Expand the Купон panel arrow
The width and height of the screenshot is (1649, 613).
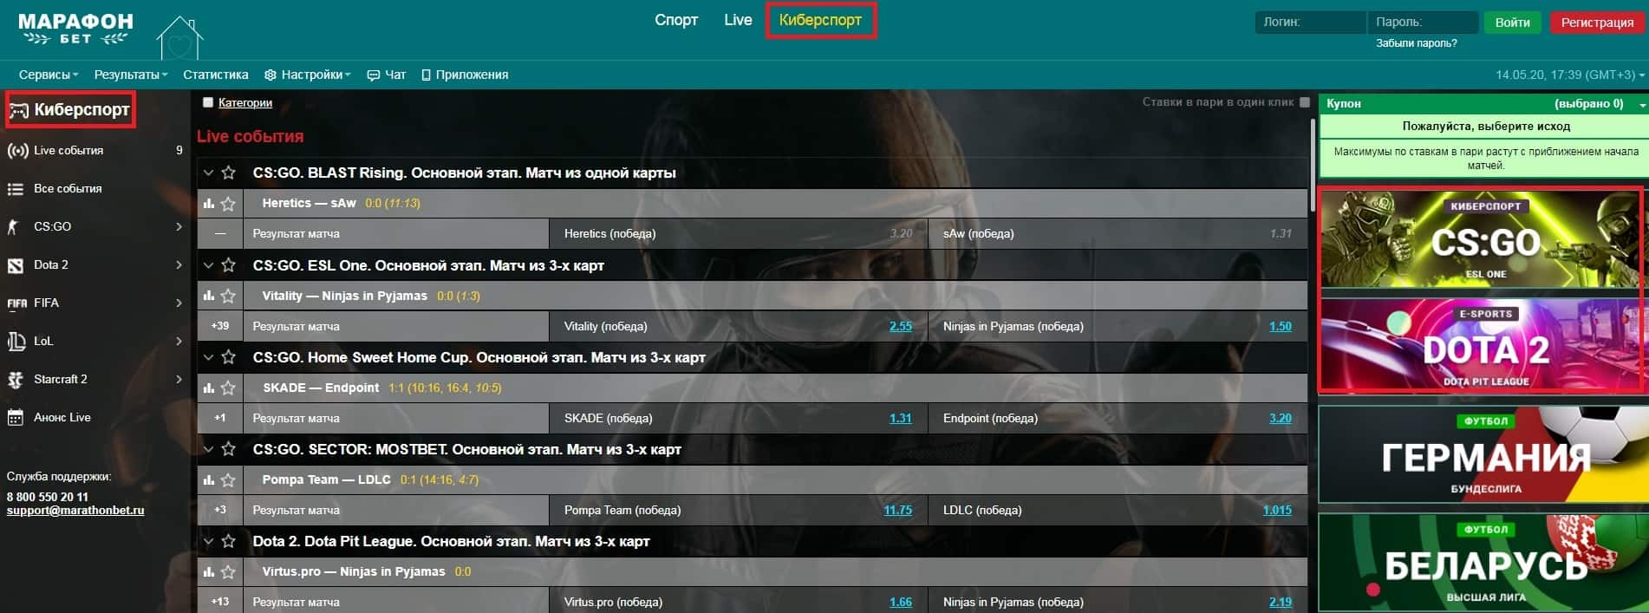[1642, 104]
